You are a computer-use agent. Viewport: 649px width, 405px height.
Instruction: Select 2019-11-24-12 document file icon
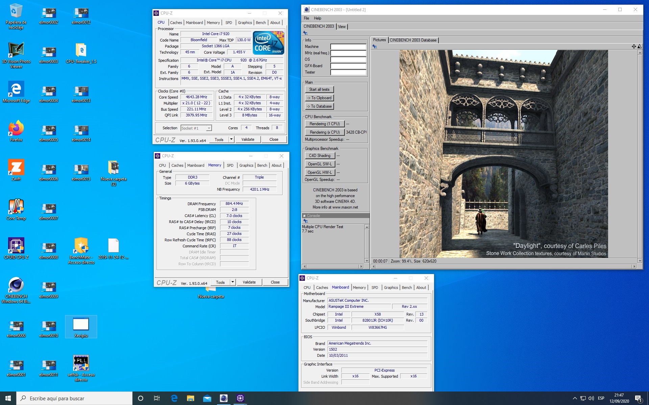pyautogui.click(x=114, y=248)
